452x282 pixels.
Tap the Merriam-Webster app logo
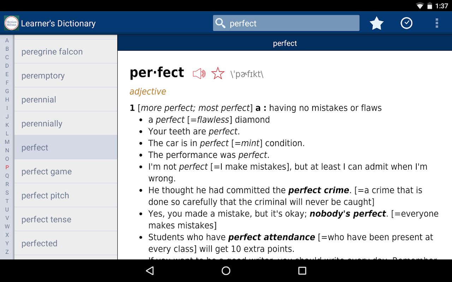click(11, 23)
